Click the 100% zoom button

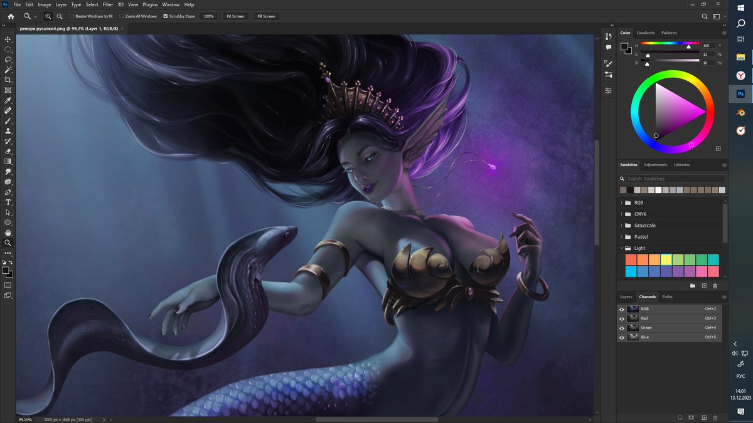209,16
